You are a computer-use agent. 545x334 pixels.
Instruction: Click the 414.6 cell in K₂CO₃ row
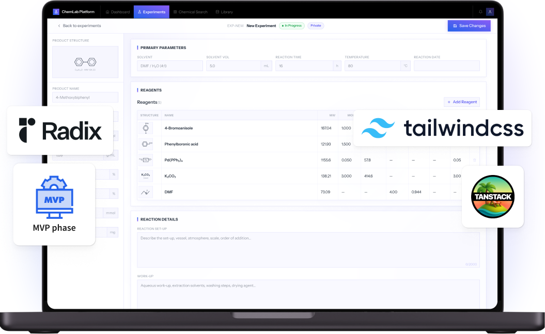click(x=368, y=176)
